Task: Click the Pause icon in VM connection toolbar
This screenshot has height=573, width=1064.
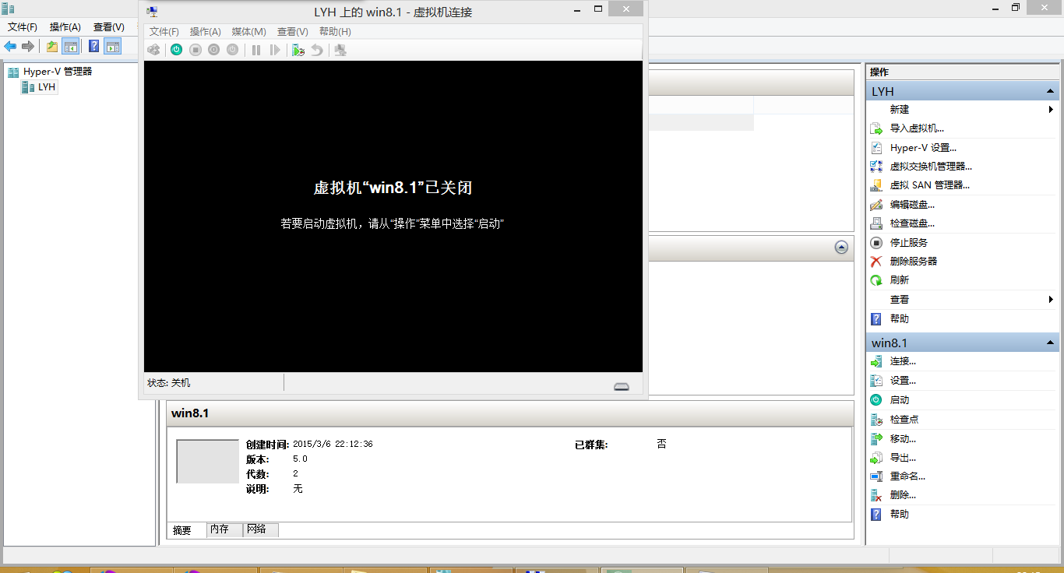Action: click(x=256, y=50)
